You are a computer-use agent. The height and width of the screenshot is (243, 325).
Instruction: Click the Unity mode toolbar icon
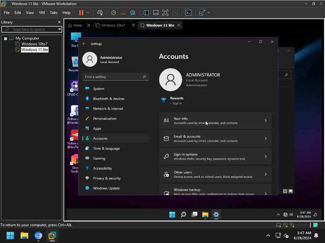[x=175, y=13]
